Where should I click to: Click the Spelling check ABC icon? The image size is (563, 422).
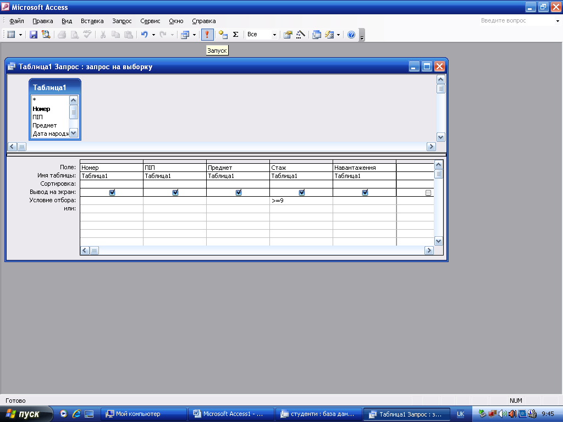[87, 35]
